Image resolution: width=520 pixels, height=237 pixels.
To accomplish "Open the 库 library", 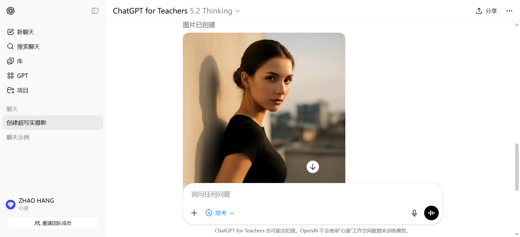I will pyautogui.click(x=53, y=61).
